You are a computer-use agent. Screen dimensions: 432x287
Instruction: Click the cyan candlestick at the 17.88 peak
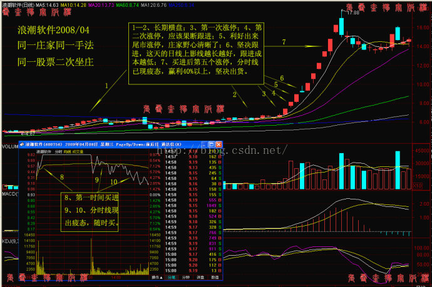click(x=342, y=26)
